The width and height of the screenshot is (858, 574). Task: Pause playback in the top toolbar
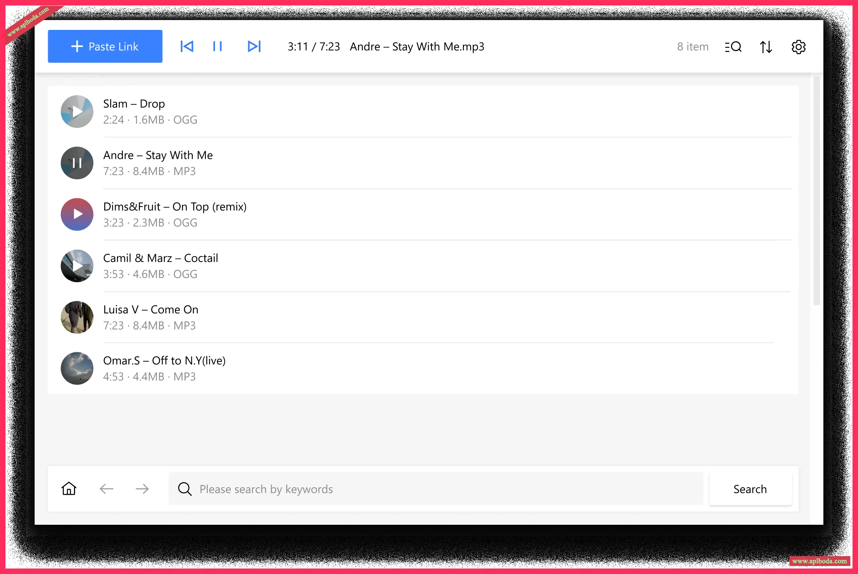pyautogui.click(x=217, y=46)
